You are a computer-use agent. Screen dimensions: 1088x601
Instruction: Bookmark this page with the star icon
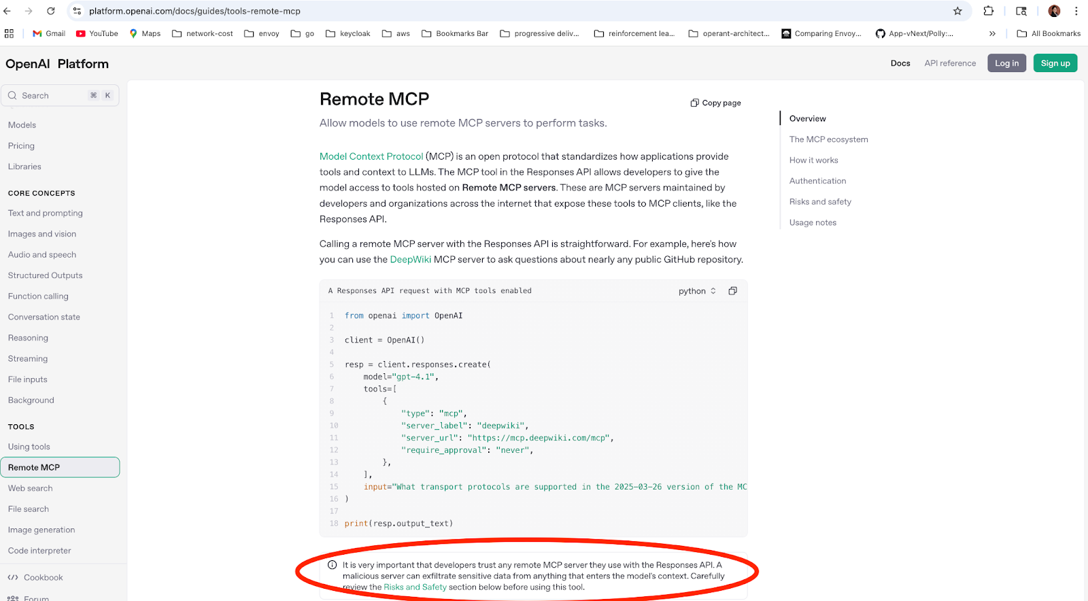[957, 11]
